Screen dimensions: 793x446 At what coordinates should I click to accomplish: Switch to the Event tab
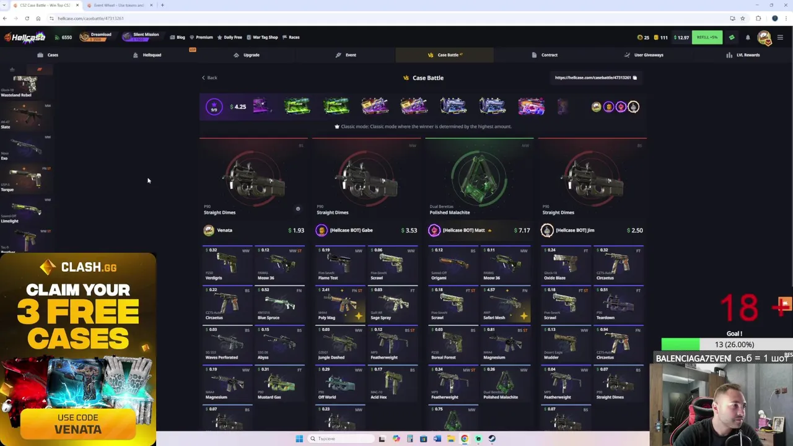click(346, 55)
